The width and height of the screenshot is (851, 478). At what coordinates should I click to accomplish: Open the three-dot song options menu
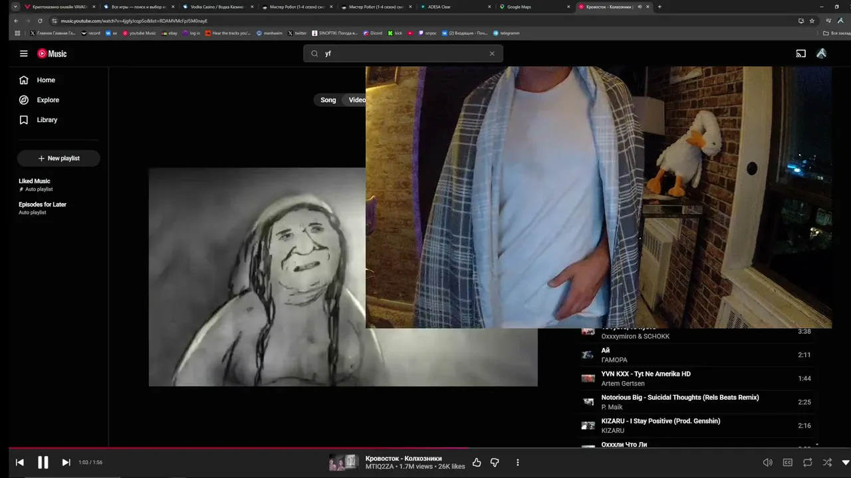[517, 463]
